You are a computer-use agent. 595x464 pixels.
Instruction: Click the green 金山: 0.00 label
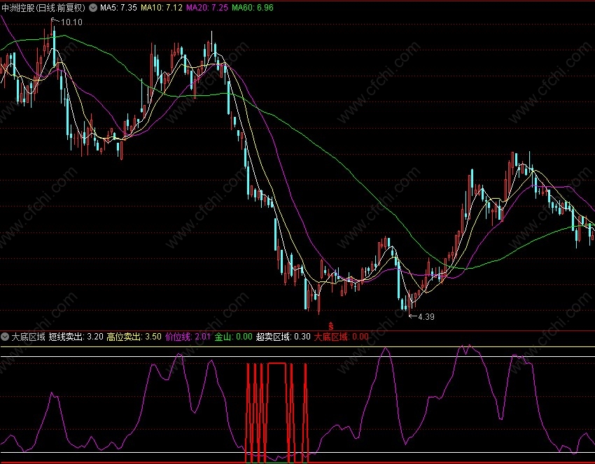click(233, 337)
